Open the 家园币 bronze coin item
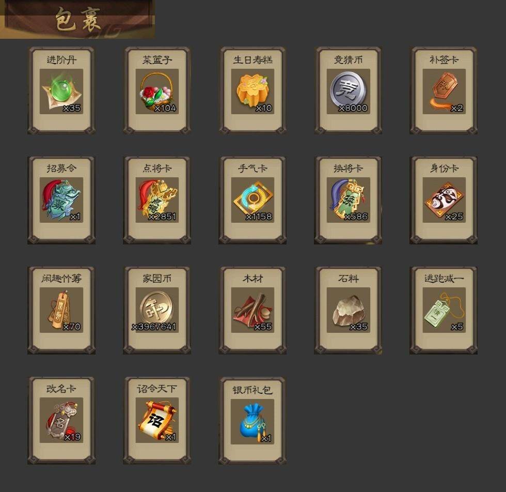This screenshot has height=492, width=506. (x=157, y=310)
